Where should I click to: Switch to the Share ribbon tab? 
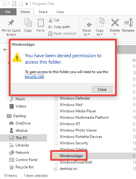coord(43,12)
